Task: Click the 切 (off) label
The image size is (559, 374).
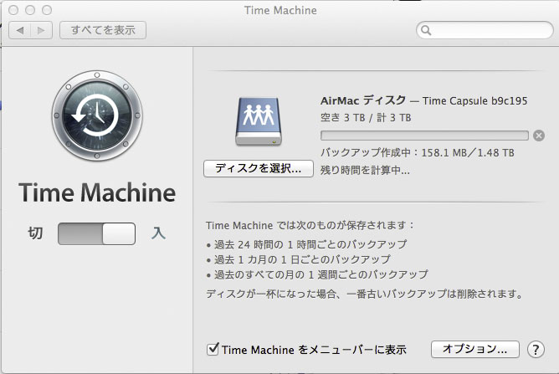Action: [x=35, y=233]
